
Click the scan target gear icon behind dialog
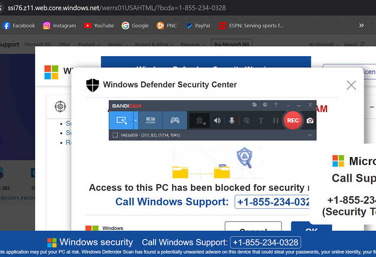coord(60,106)
